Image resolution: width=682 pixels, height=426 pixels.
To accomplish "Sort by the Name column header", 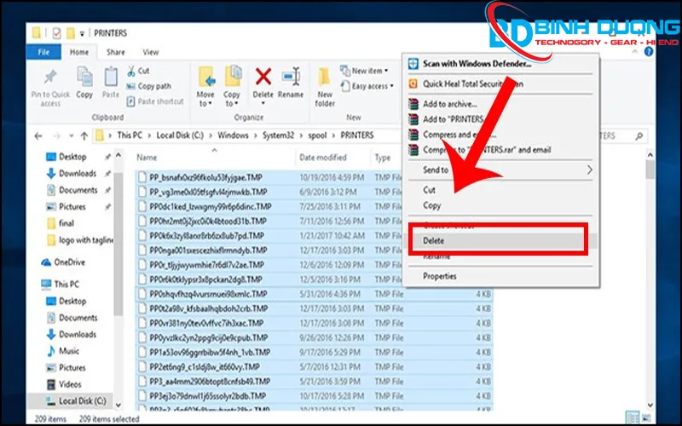I will (147, 158).
